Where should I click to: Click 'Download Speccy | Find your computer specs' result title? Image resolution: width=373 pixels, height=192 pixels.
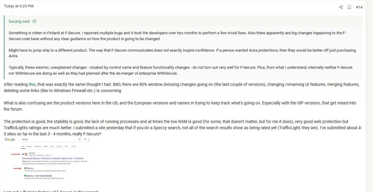point(53,158)
